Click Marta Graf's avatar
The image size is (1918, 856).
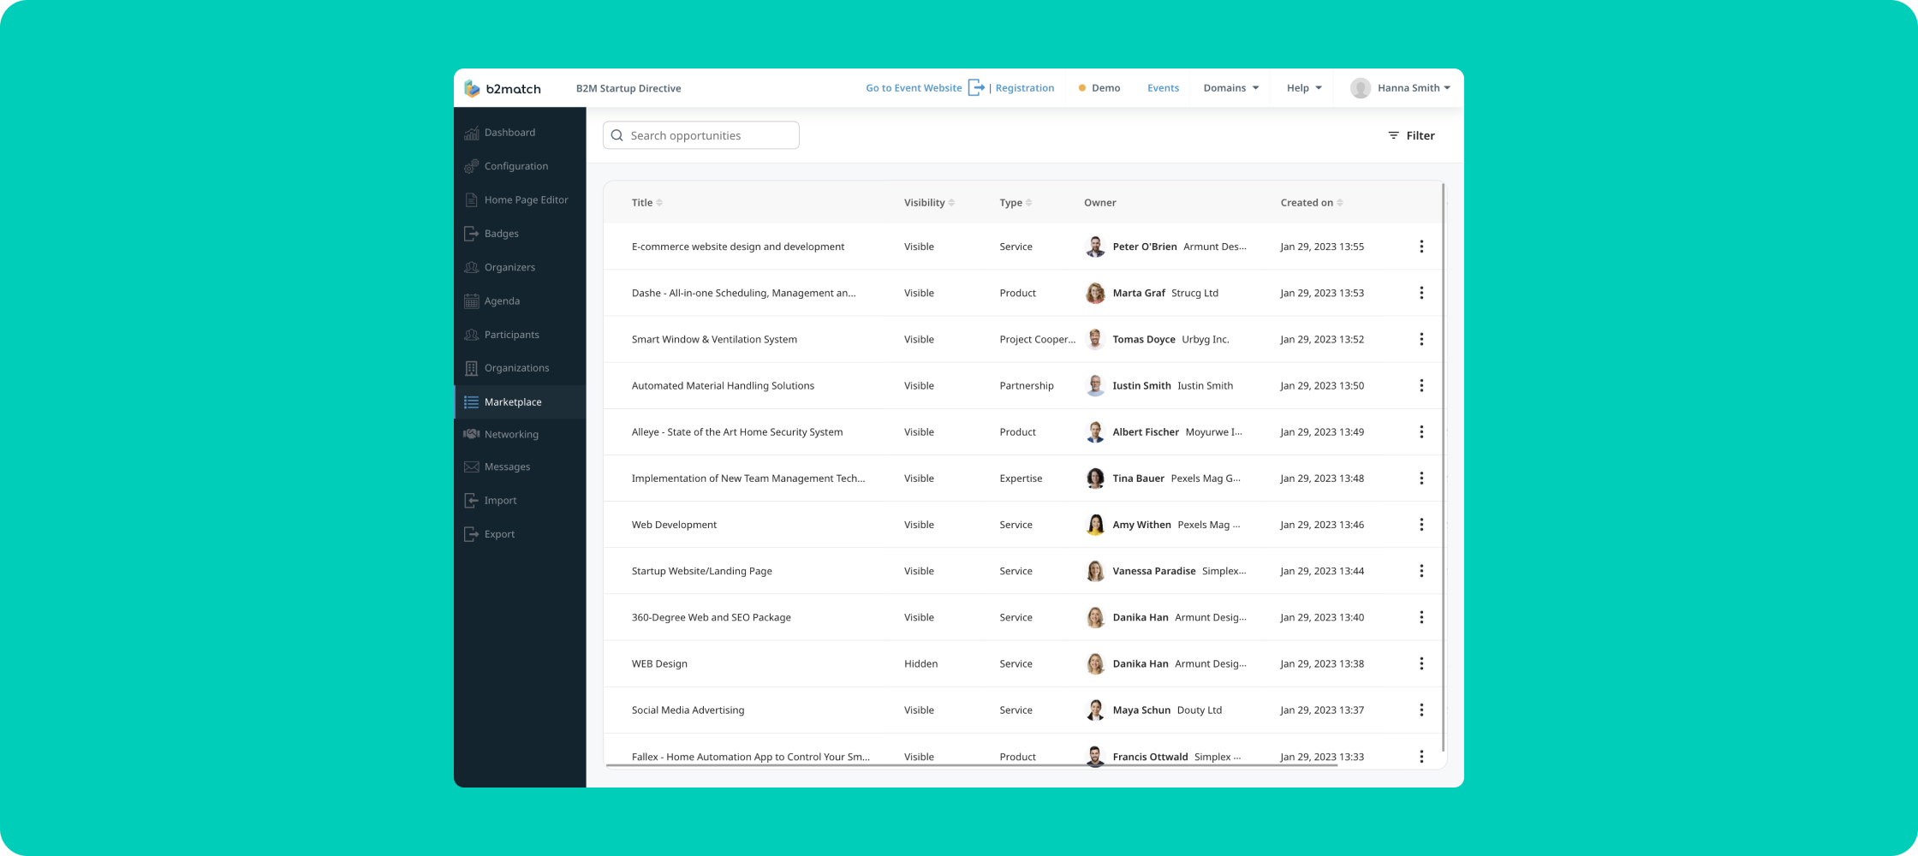click(1095, 293)
